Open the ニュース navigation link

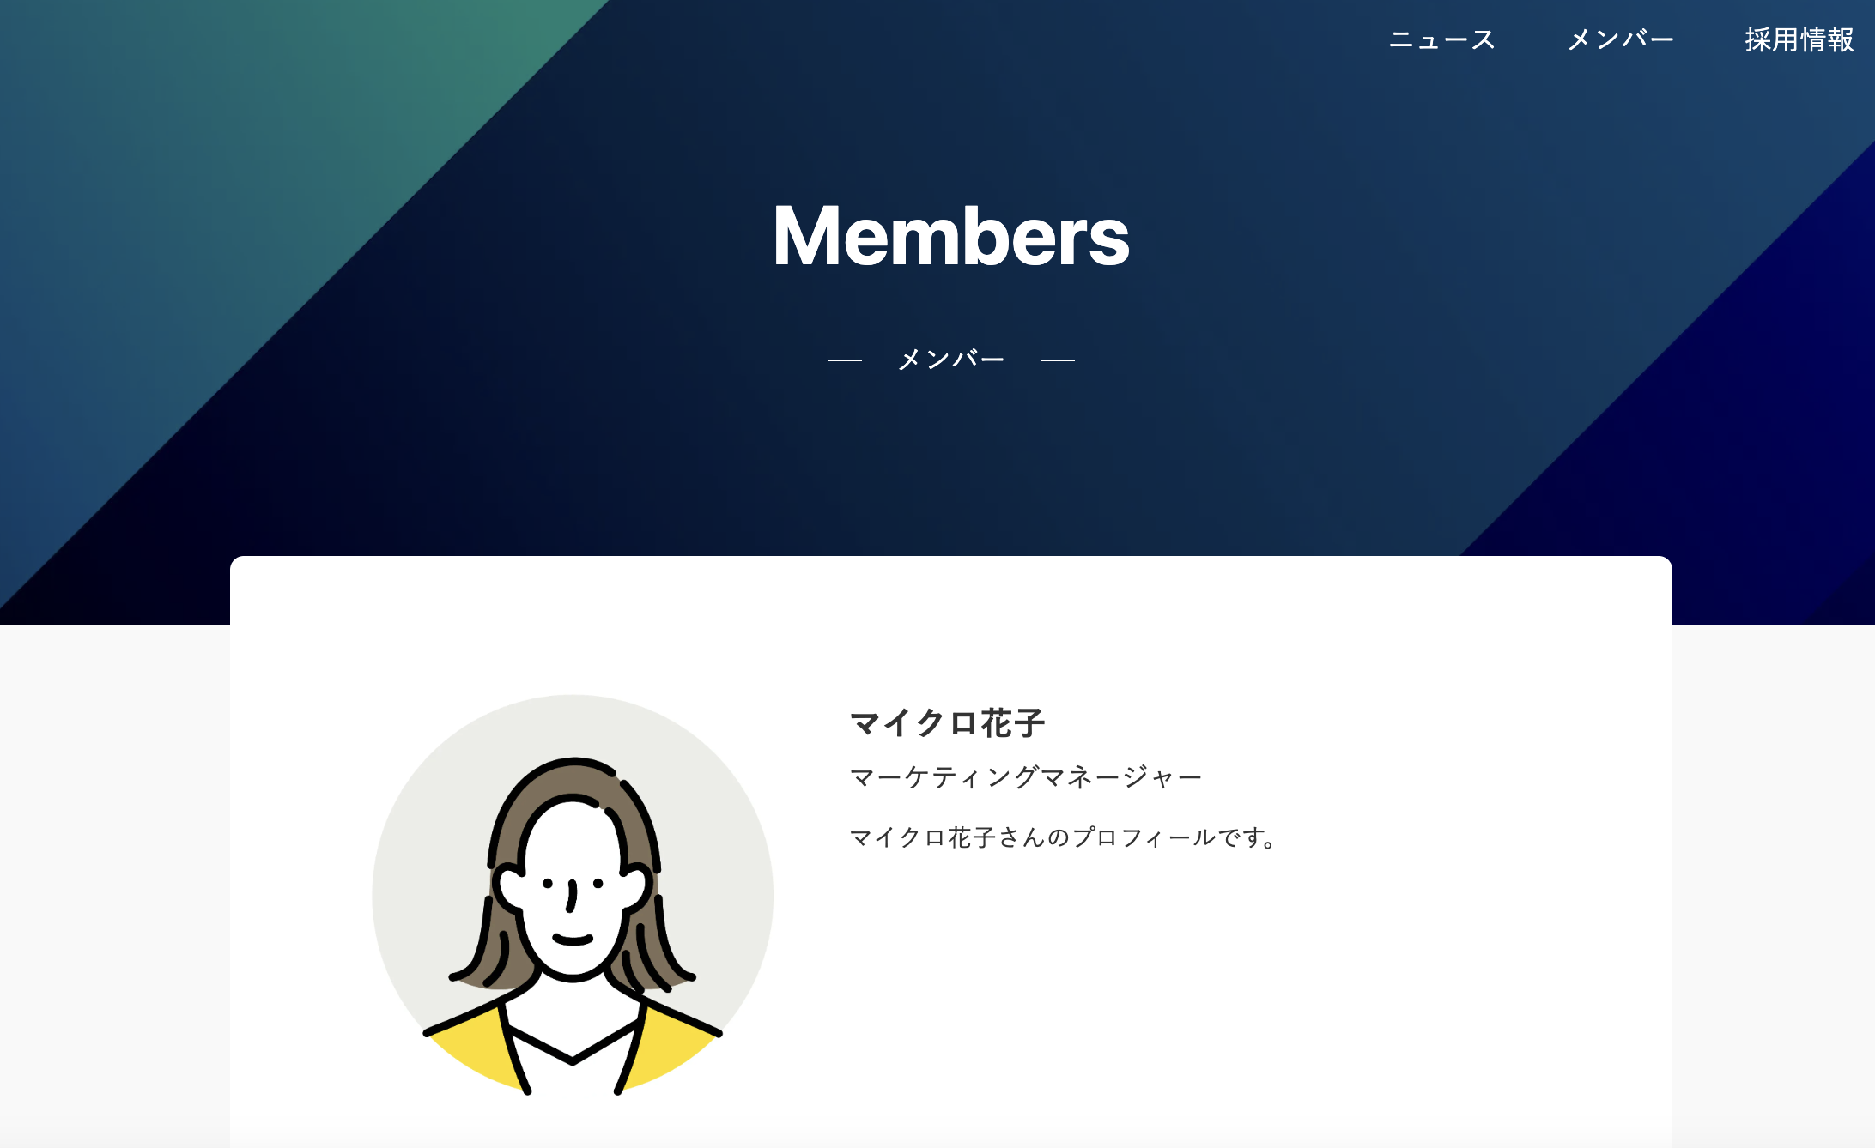(1442, 40)
